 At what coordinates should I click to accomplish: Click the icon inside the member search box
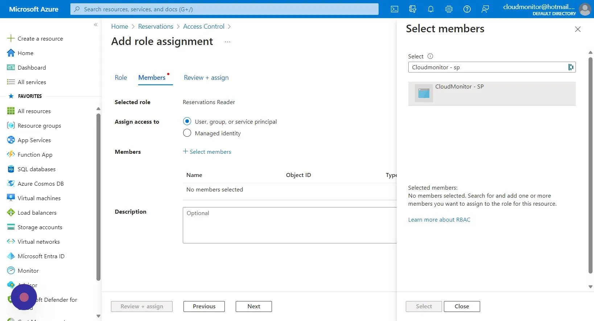pyautogui.click(x=570, y=67)
